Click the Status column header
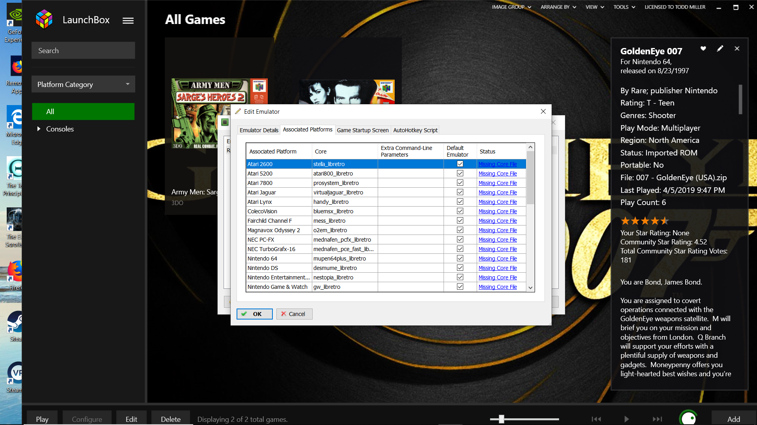 (501, 152)
